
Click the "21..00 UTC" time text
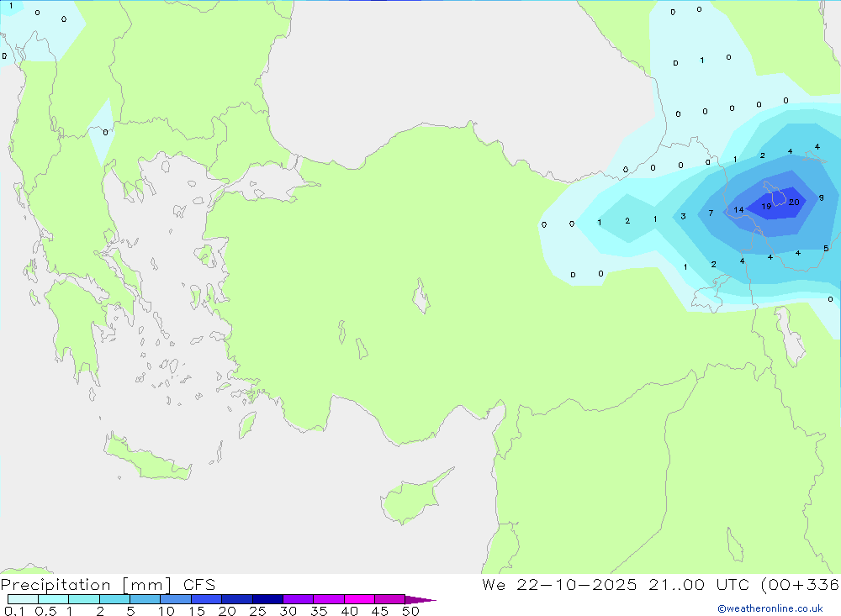(698, 584)
